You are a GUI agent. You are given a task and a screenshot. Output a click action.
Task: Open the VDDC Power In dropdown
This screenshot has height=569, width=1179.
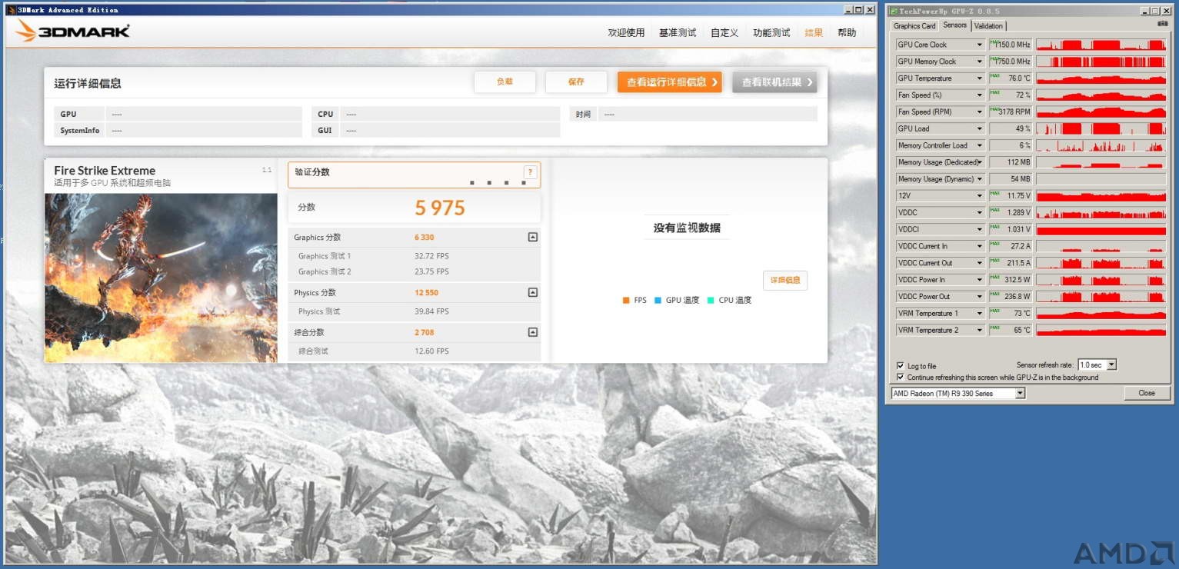[x=979, y=280]
